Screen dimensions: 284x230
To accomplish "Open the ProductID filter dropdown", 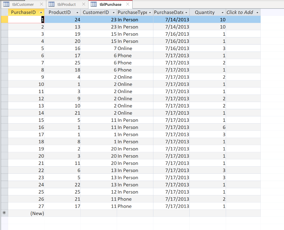I will [78, 12].
